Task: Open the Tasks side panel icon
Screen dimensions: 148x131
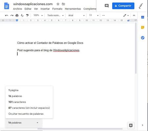Action: coord(142,38)
